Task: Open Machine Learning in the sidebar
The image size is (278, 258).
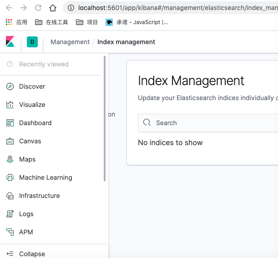Action: 45,177
